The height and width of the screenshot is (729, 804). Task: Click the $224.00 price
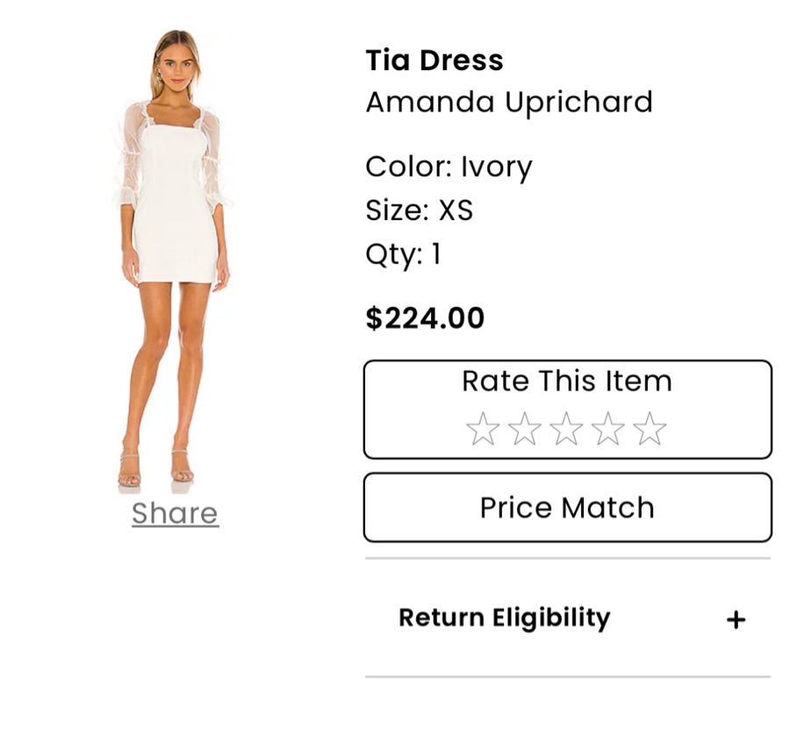tap(425, 318)
